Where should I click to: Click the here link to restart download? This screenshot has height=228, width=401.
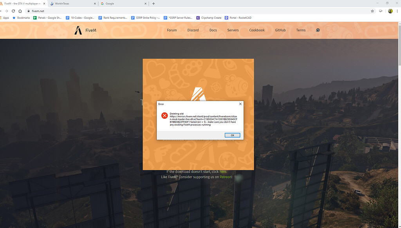click(x=222, y=171)
